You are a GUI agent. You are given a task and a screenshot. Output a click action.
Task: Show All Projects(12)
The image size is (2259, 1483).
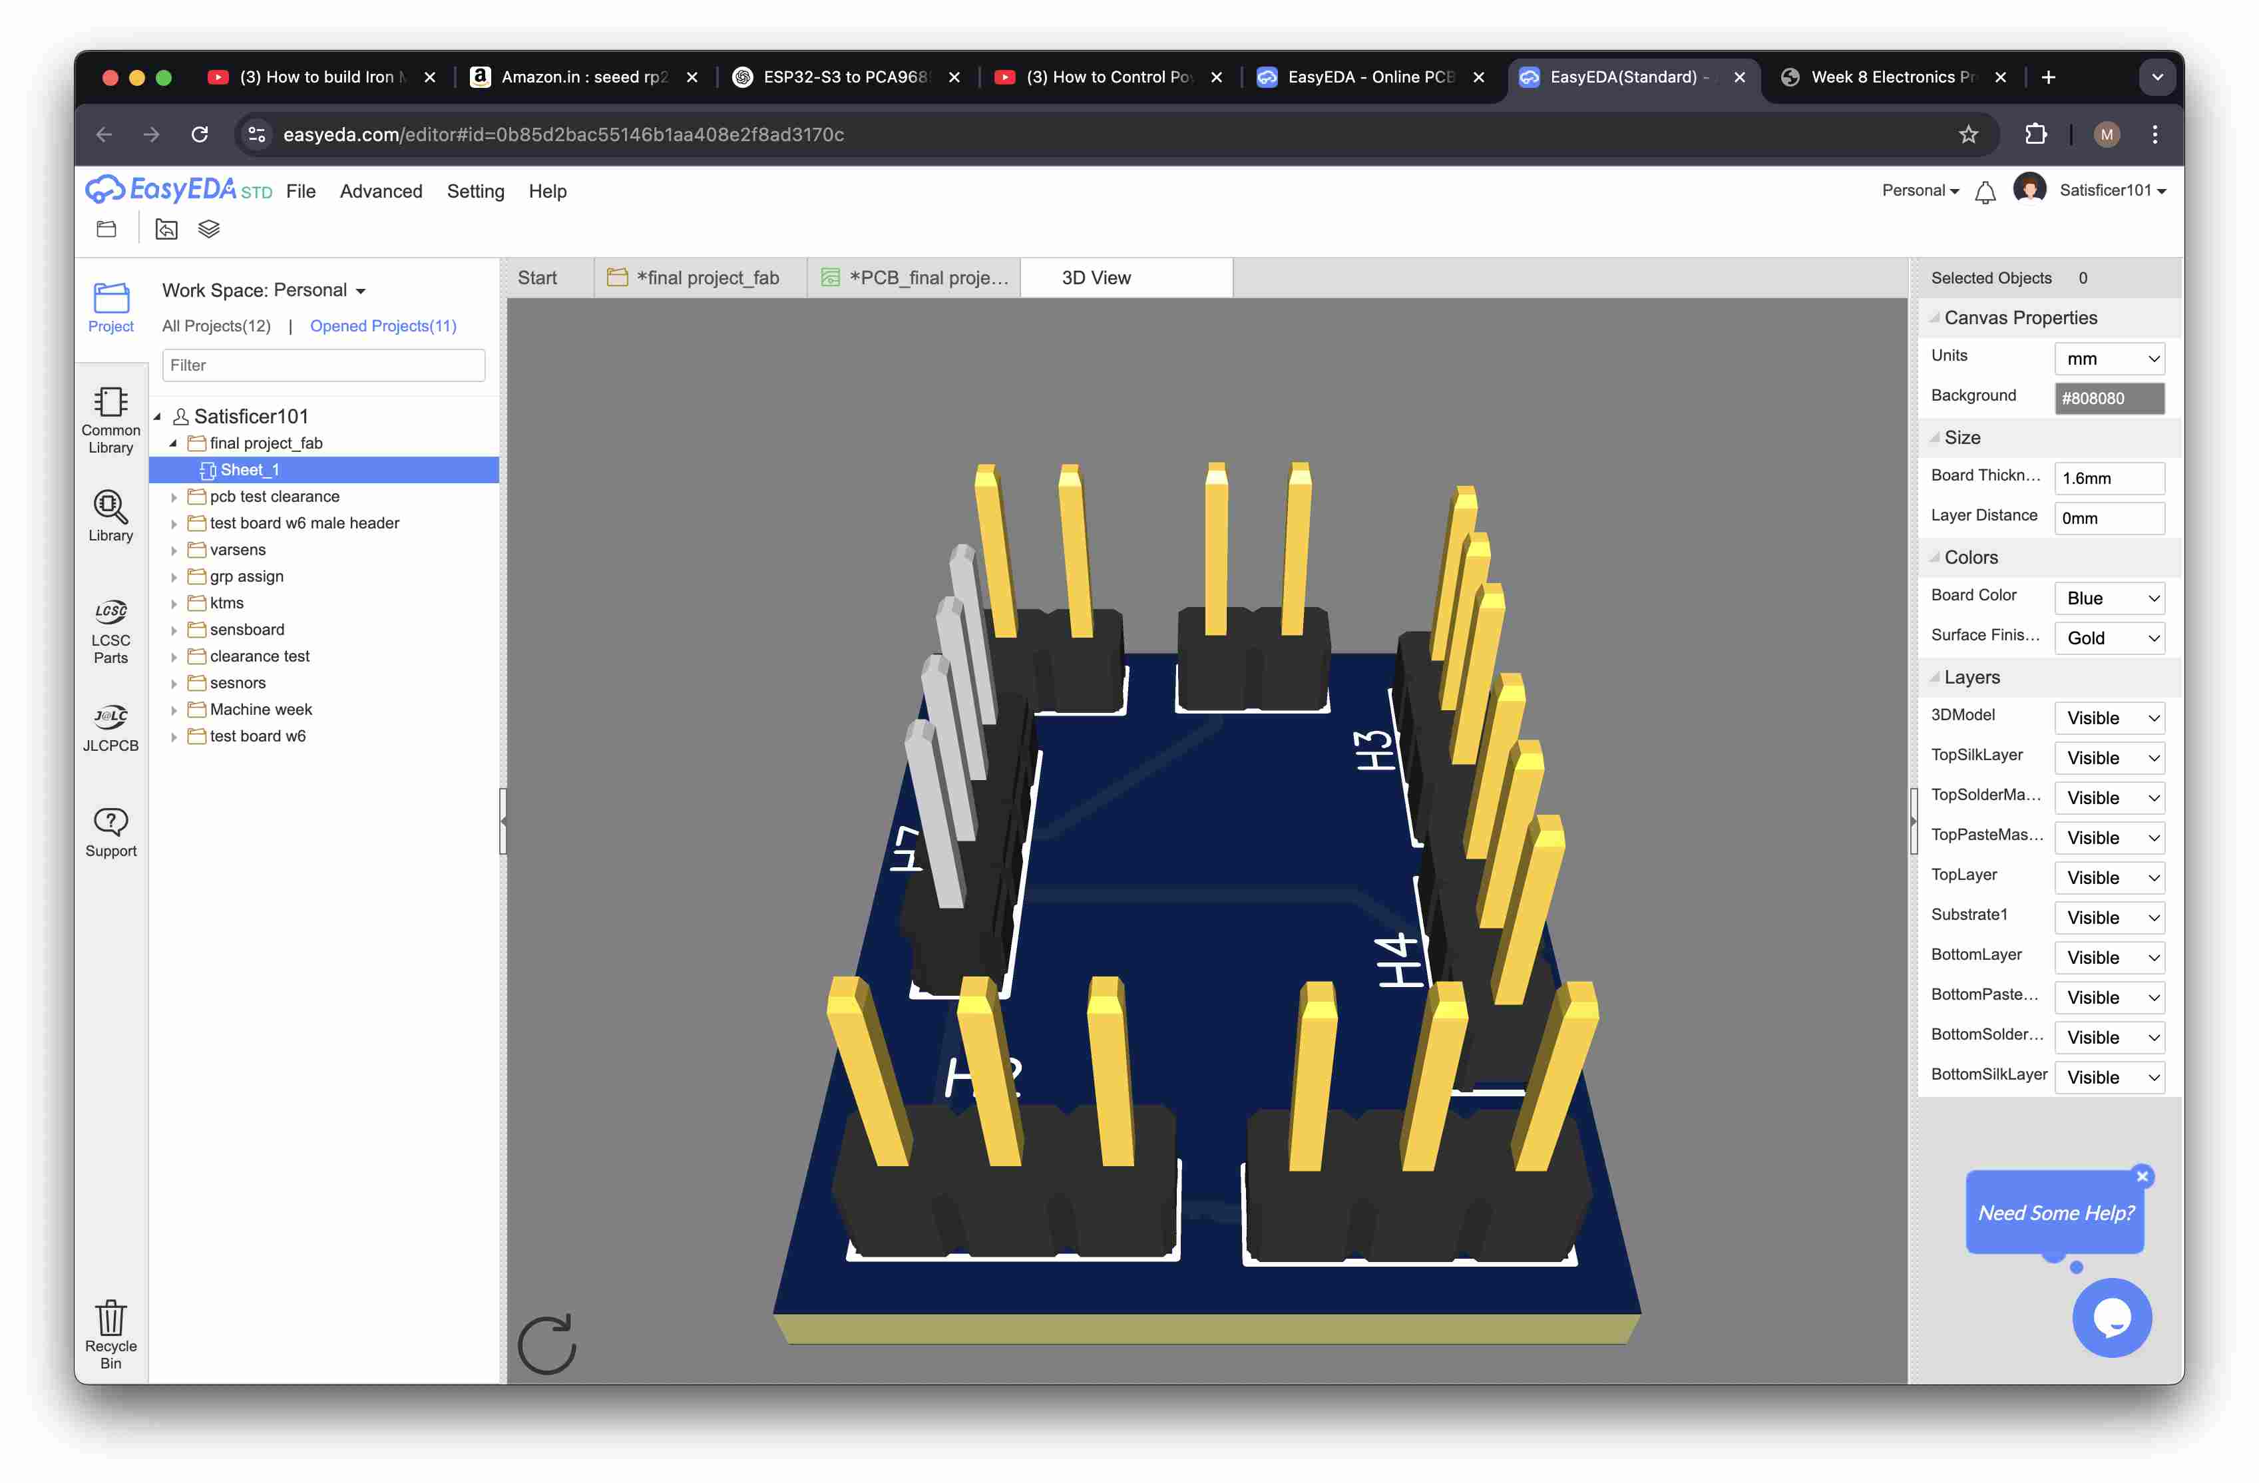[x=216, y=325]
